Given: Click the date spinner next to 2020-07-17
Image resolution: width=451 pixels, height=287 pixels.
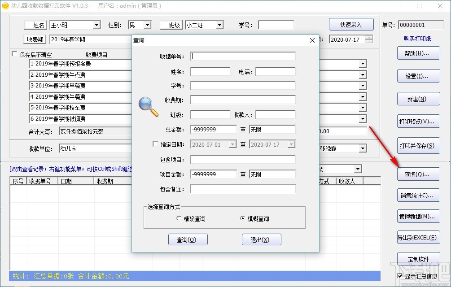Looking at the screenshot, I should (x=369, y=39).
